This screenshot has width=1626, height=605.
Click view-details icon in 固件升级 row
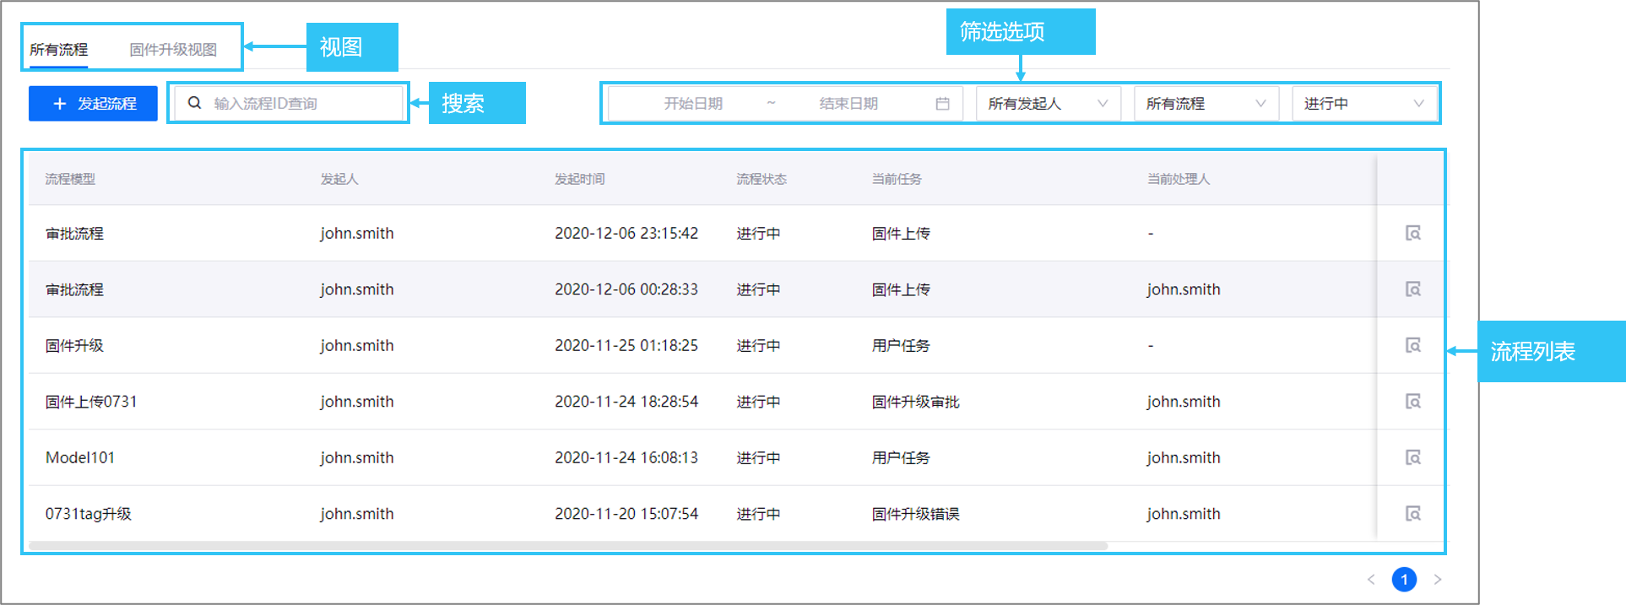[1412, 345]
